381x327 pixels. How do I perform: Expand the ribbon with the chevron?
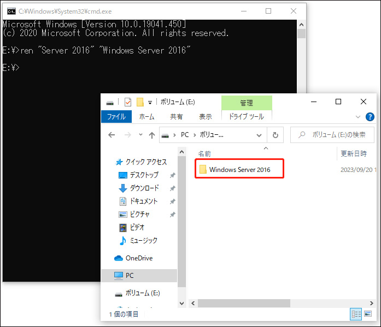point(358,117)
